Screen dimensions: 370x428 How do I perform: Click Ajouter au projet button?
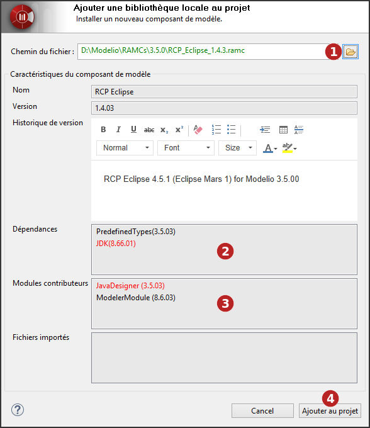[330, 411]
